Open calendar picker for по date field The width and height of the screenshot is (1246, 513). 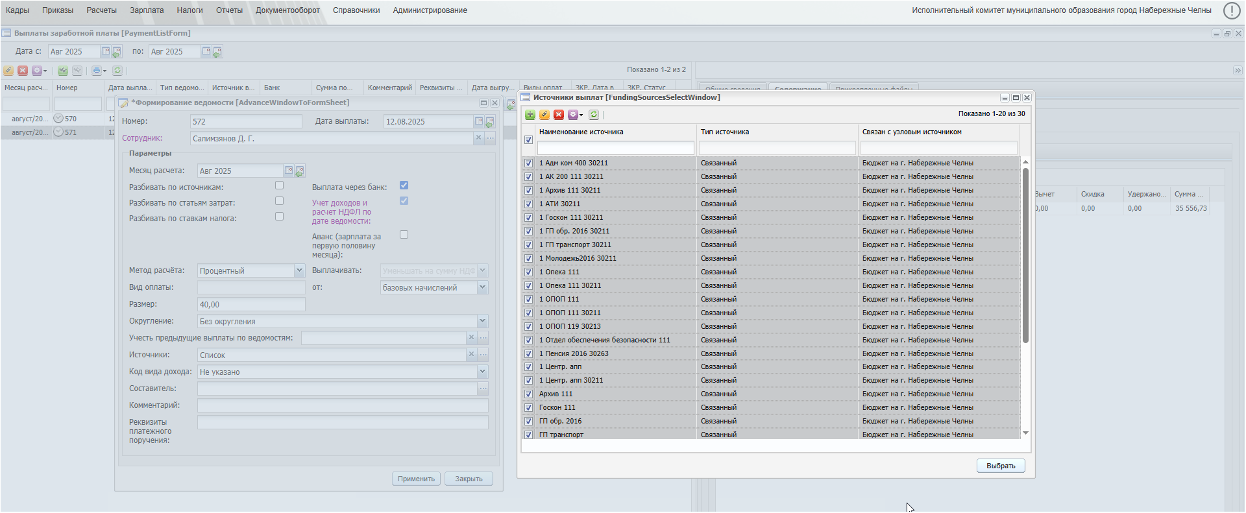tap(206, 51)
